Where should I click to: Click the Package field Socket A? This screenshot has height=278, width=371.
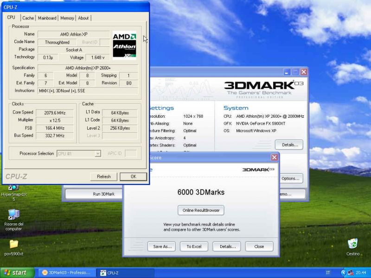(74, 50)
